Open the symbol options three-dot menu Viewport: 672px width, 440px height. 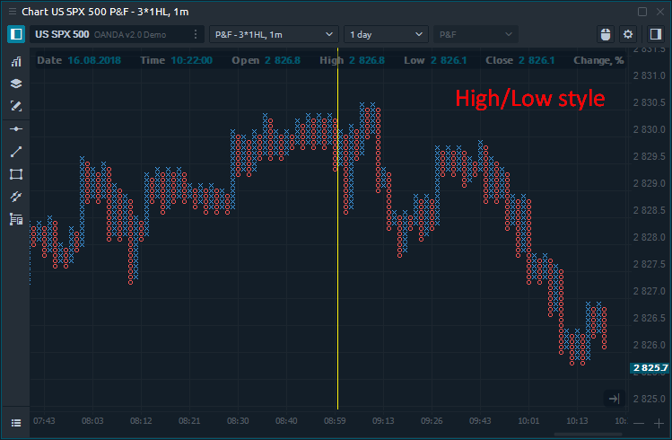tap(196, 34)
